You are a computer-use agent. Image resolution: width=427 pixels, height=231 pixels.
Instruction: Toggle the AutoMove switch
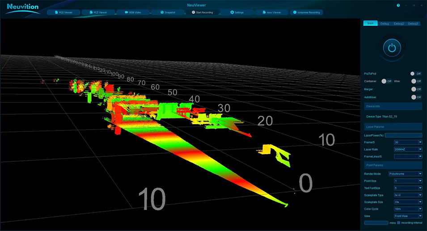pyautogui.click(x=416, y=97)
